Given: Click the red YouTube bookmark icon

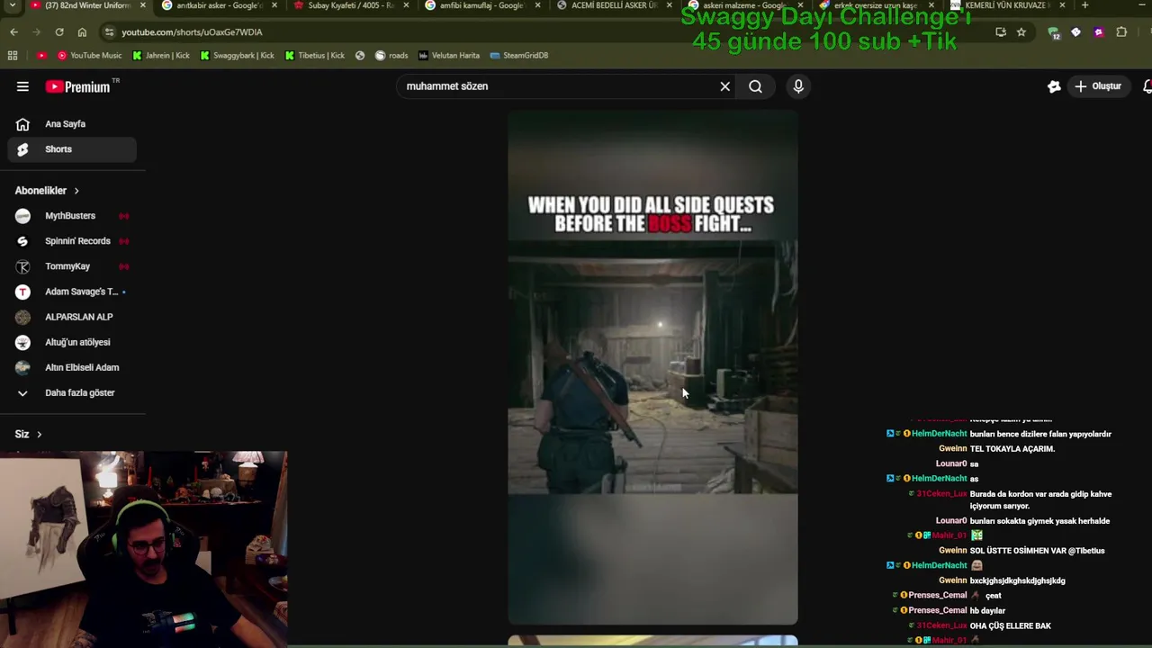Looking at the screenshot, I should coord(41,56).
